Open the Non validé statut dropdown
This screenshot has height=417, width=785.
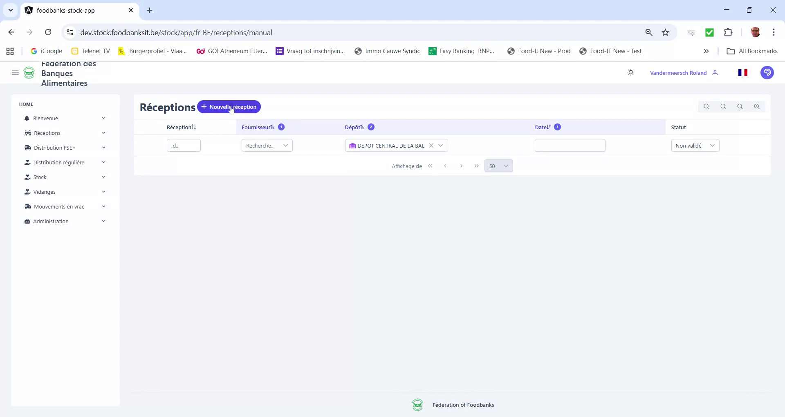[x=695, y=145]
